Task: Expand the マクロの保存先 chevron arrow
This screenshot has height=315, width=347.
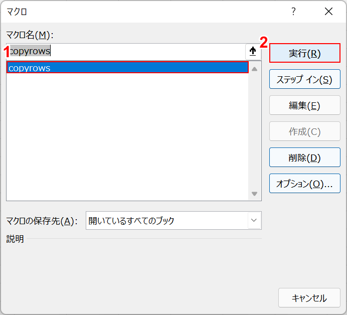Action: coord(254,220)
